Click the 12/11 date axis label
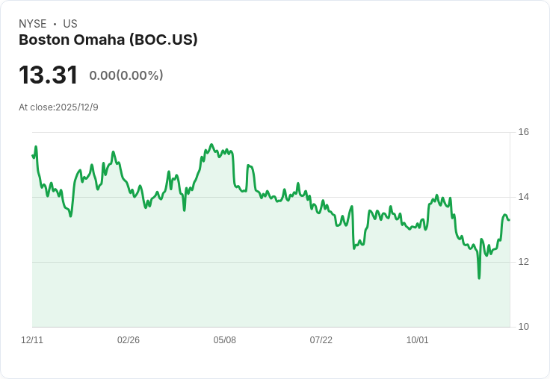 [32, 339]
